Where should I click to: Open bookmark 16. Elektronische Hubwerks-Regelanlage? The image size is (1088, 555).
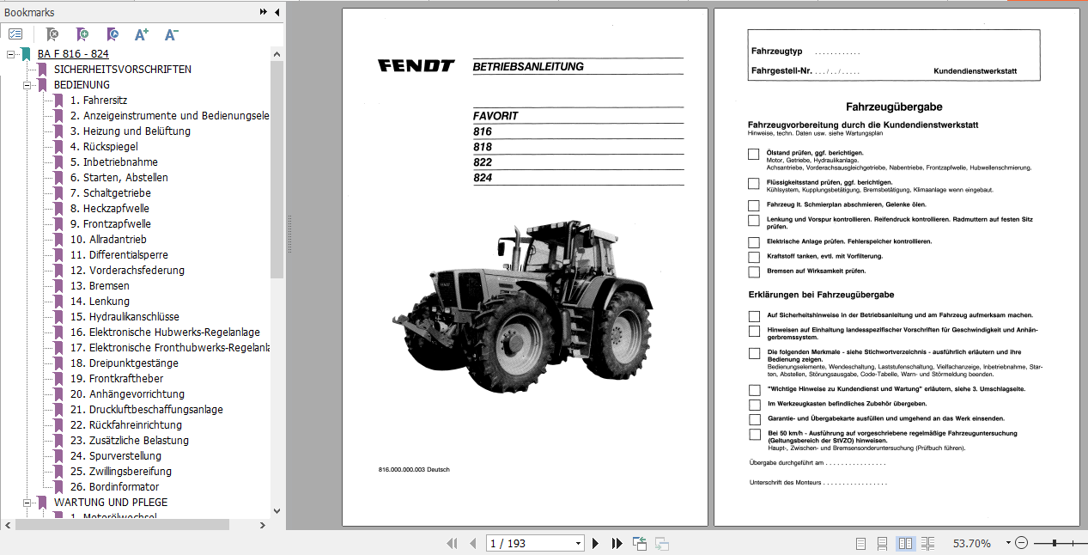pos(165,332)
